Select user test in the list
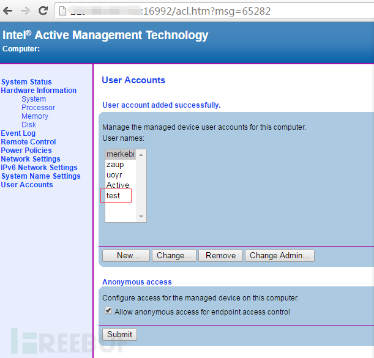The height and width of the screenshot is (358, 374). click(121, 196)
